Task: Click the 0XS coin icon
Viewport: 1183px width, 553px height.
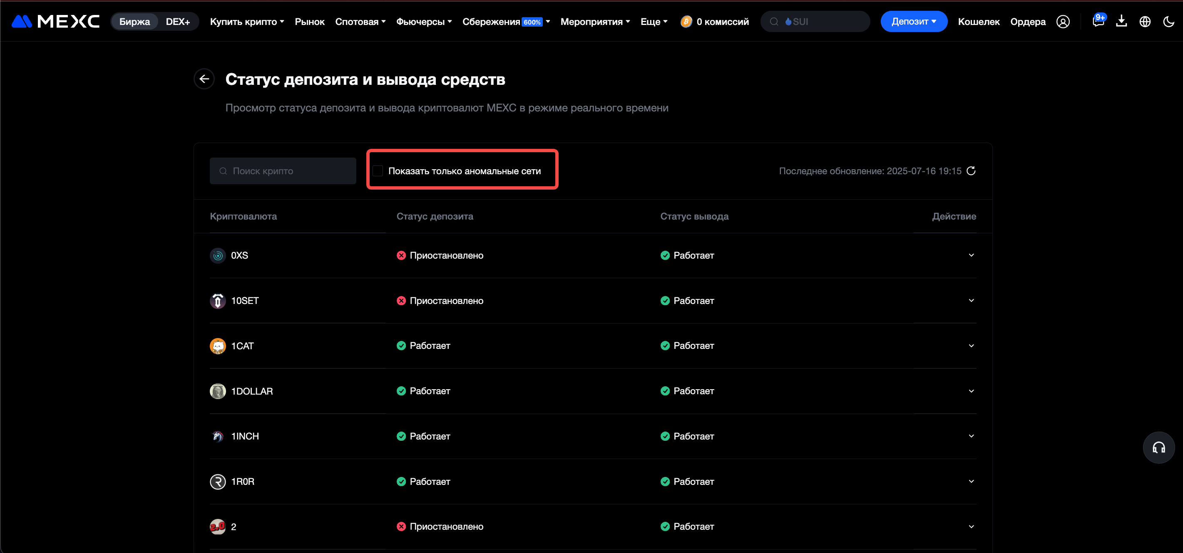Action: click(x=218, y=255)
